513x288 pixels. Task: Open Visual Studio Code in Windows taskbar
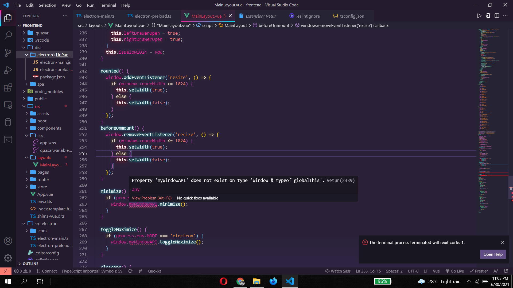(290, 281)
